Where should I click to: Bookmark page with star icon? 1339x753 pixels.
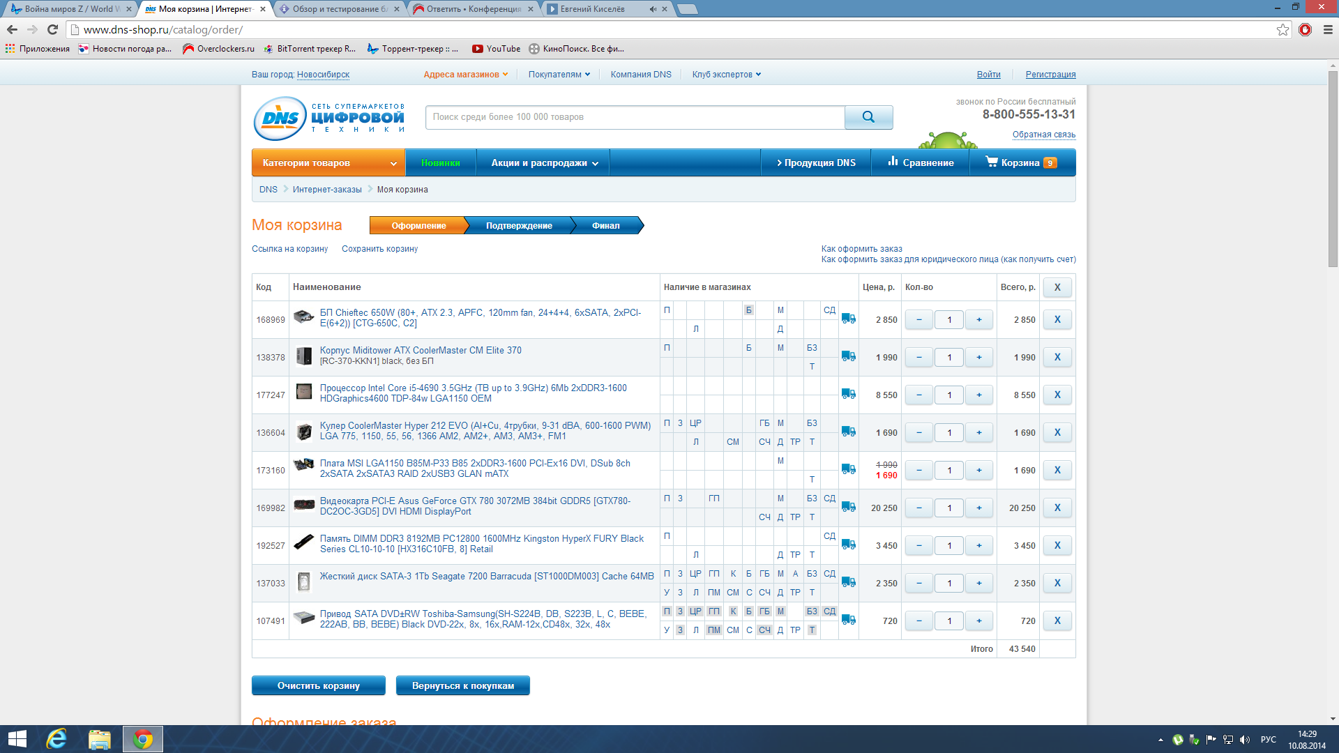pyautogui.click(x=1283, y=29)
